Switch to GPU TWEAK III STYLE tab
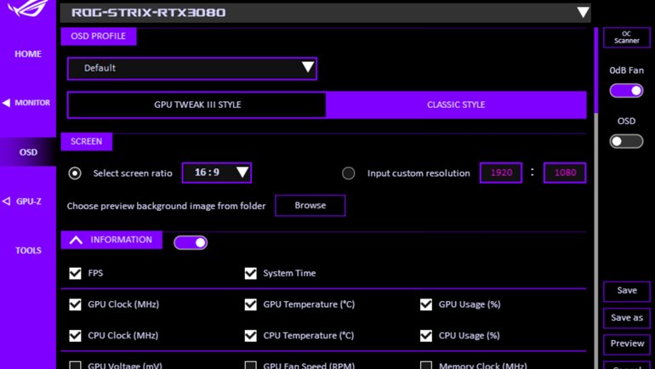This screenshot has width=655, height=369. tap(197, 105)
